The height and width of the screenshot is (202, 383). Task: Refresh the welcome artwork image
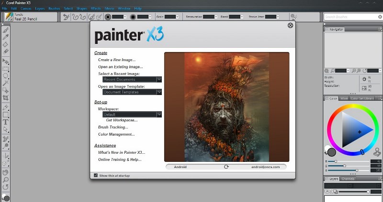226,167
